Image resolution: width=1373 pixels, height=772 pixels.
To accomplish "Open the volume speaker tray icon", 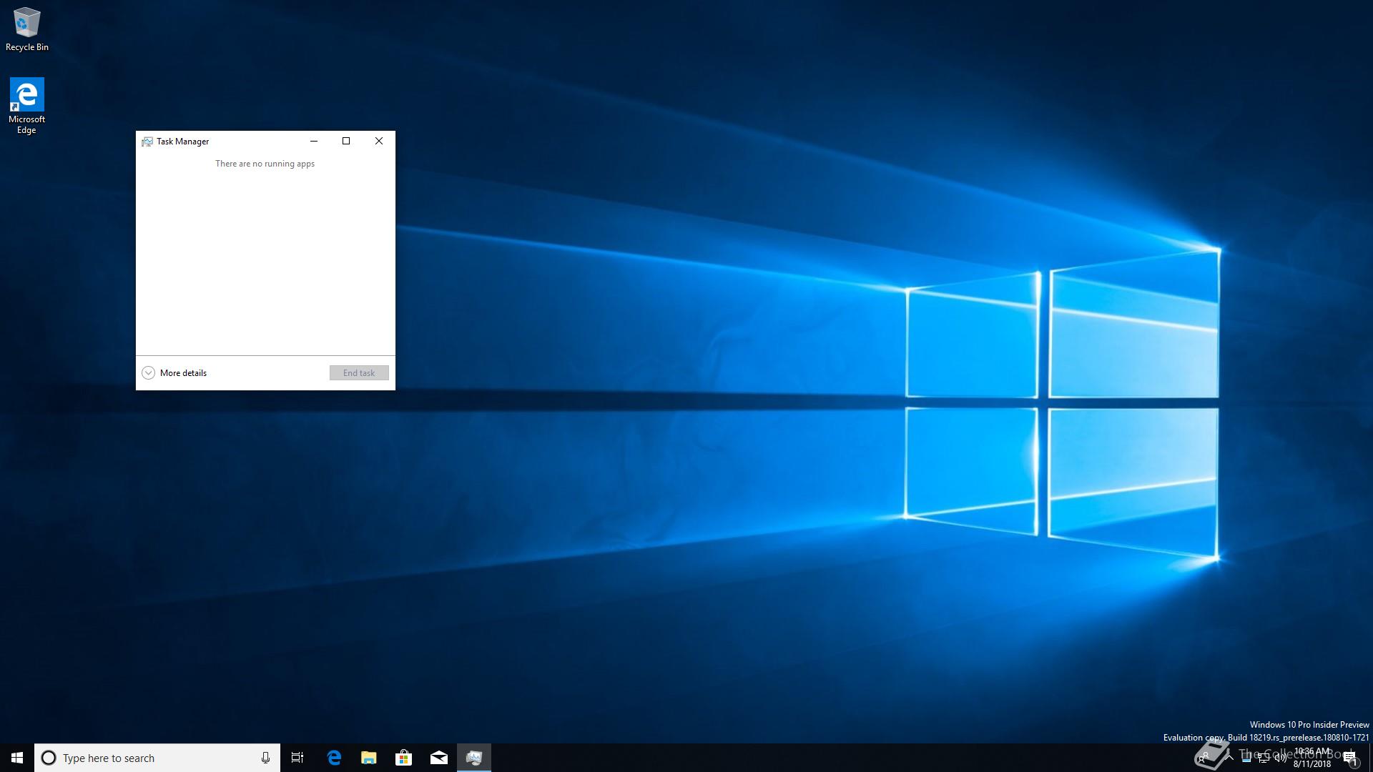I will (1280, 758).
